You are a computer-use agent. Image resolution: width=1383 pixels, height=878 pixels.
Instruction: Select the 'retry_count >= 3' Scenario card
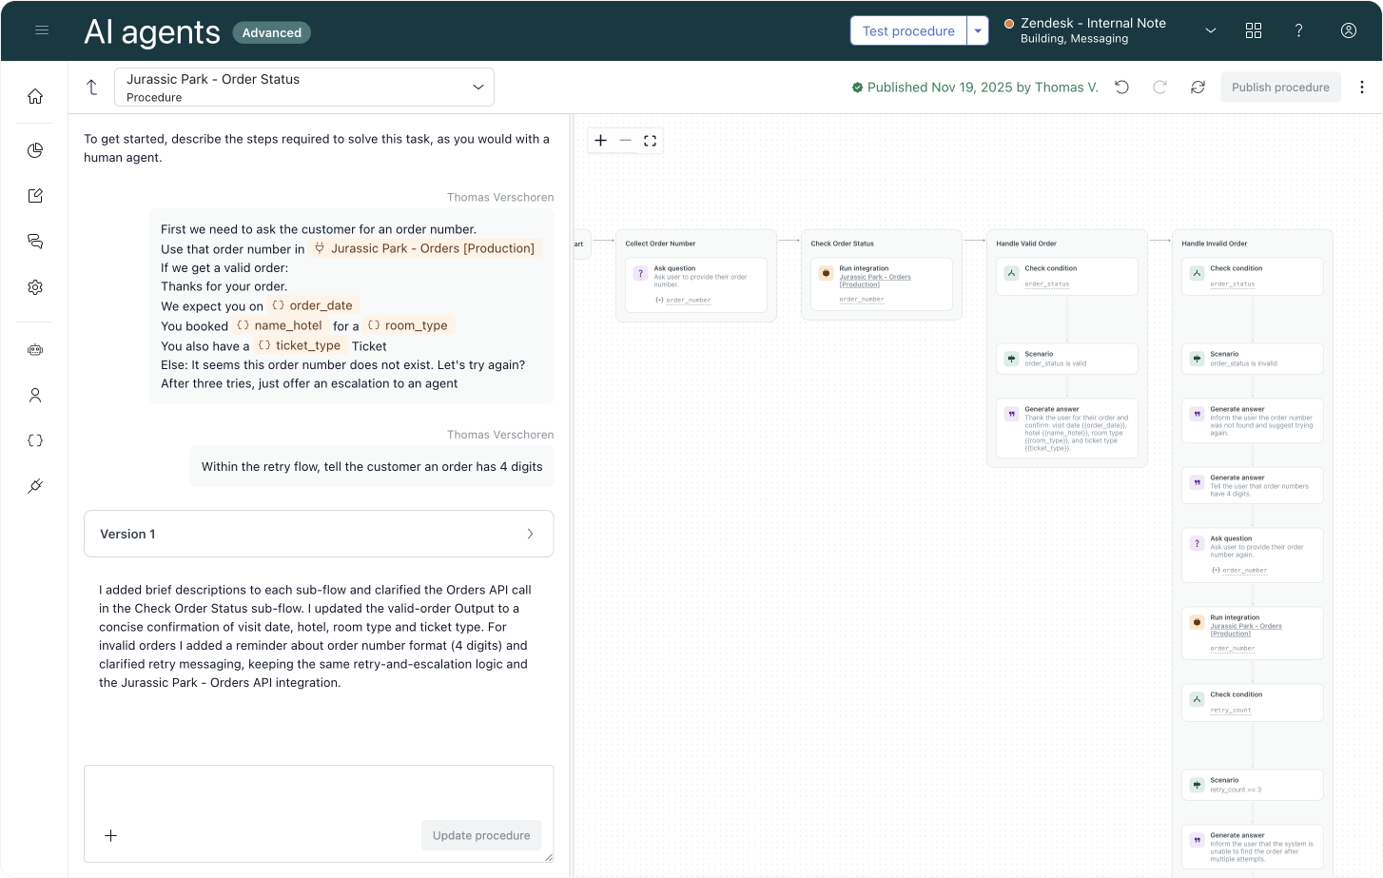(1253, 785)
